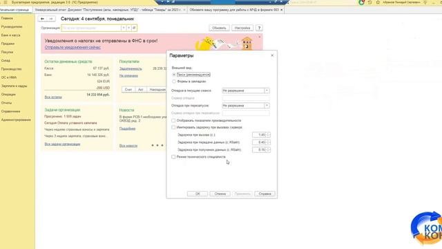Open the Продажи sidebar section

click(x=8, y=44)
